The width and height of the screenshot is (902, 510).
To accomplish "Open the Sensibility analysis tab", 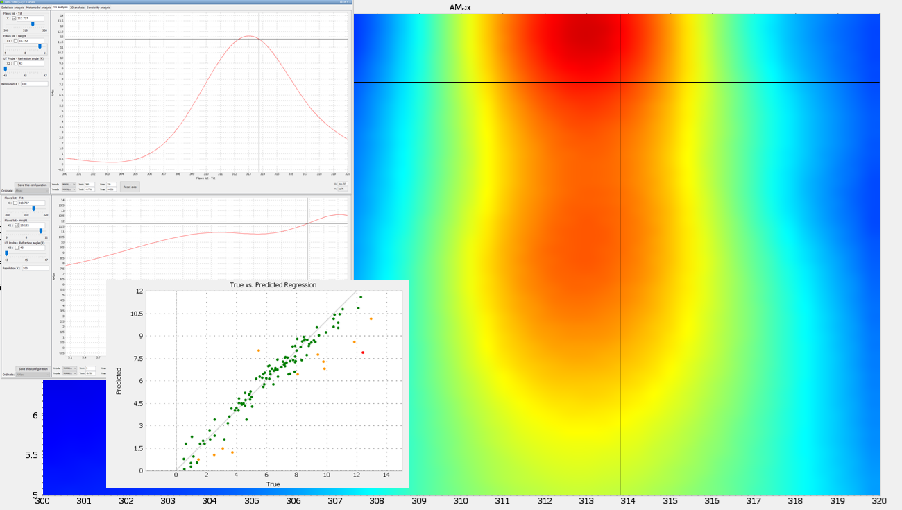I will 99,8.
